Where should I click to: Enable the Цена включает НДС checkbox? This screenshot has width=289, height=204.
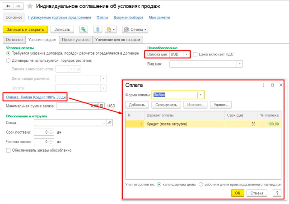point(196,54)
